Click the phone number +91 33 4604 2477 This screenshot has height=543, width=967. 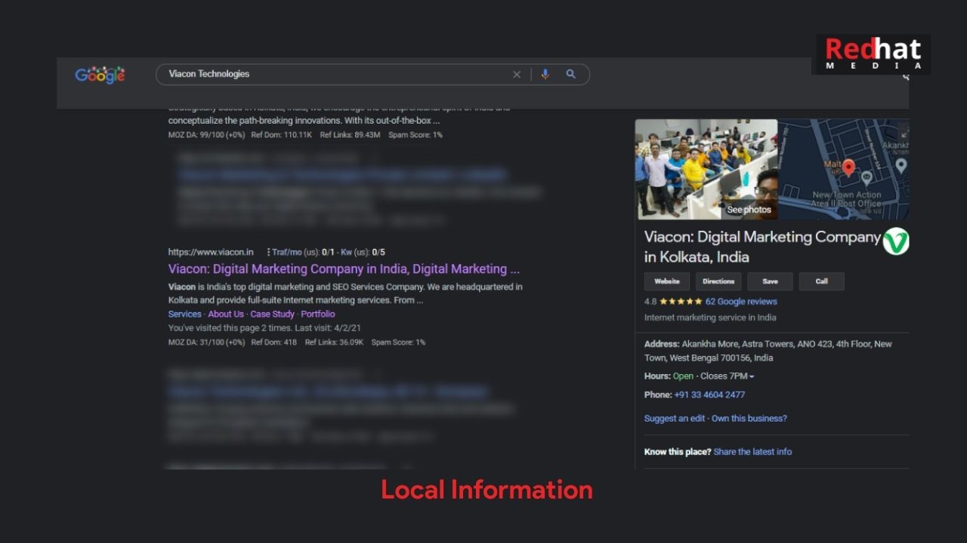coord(709,394)
